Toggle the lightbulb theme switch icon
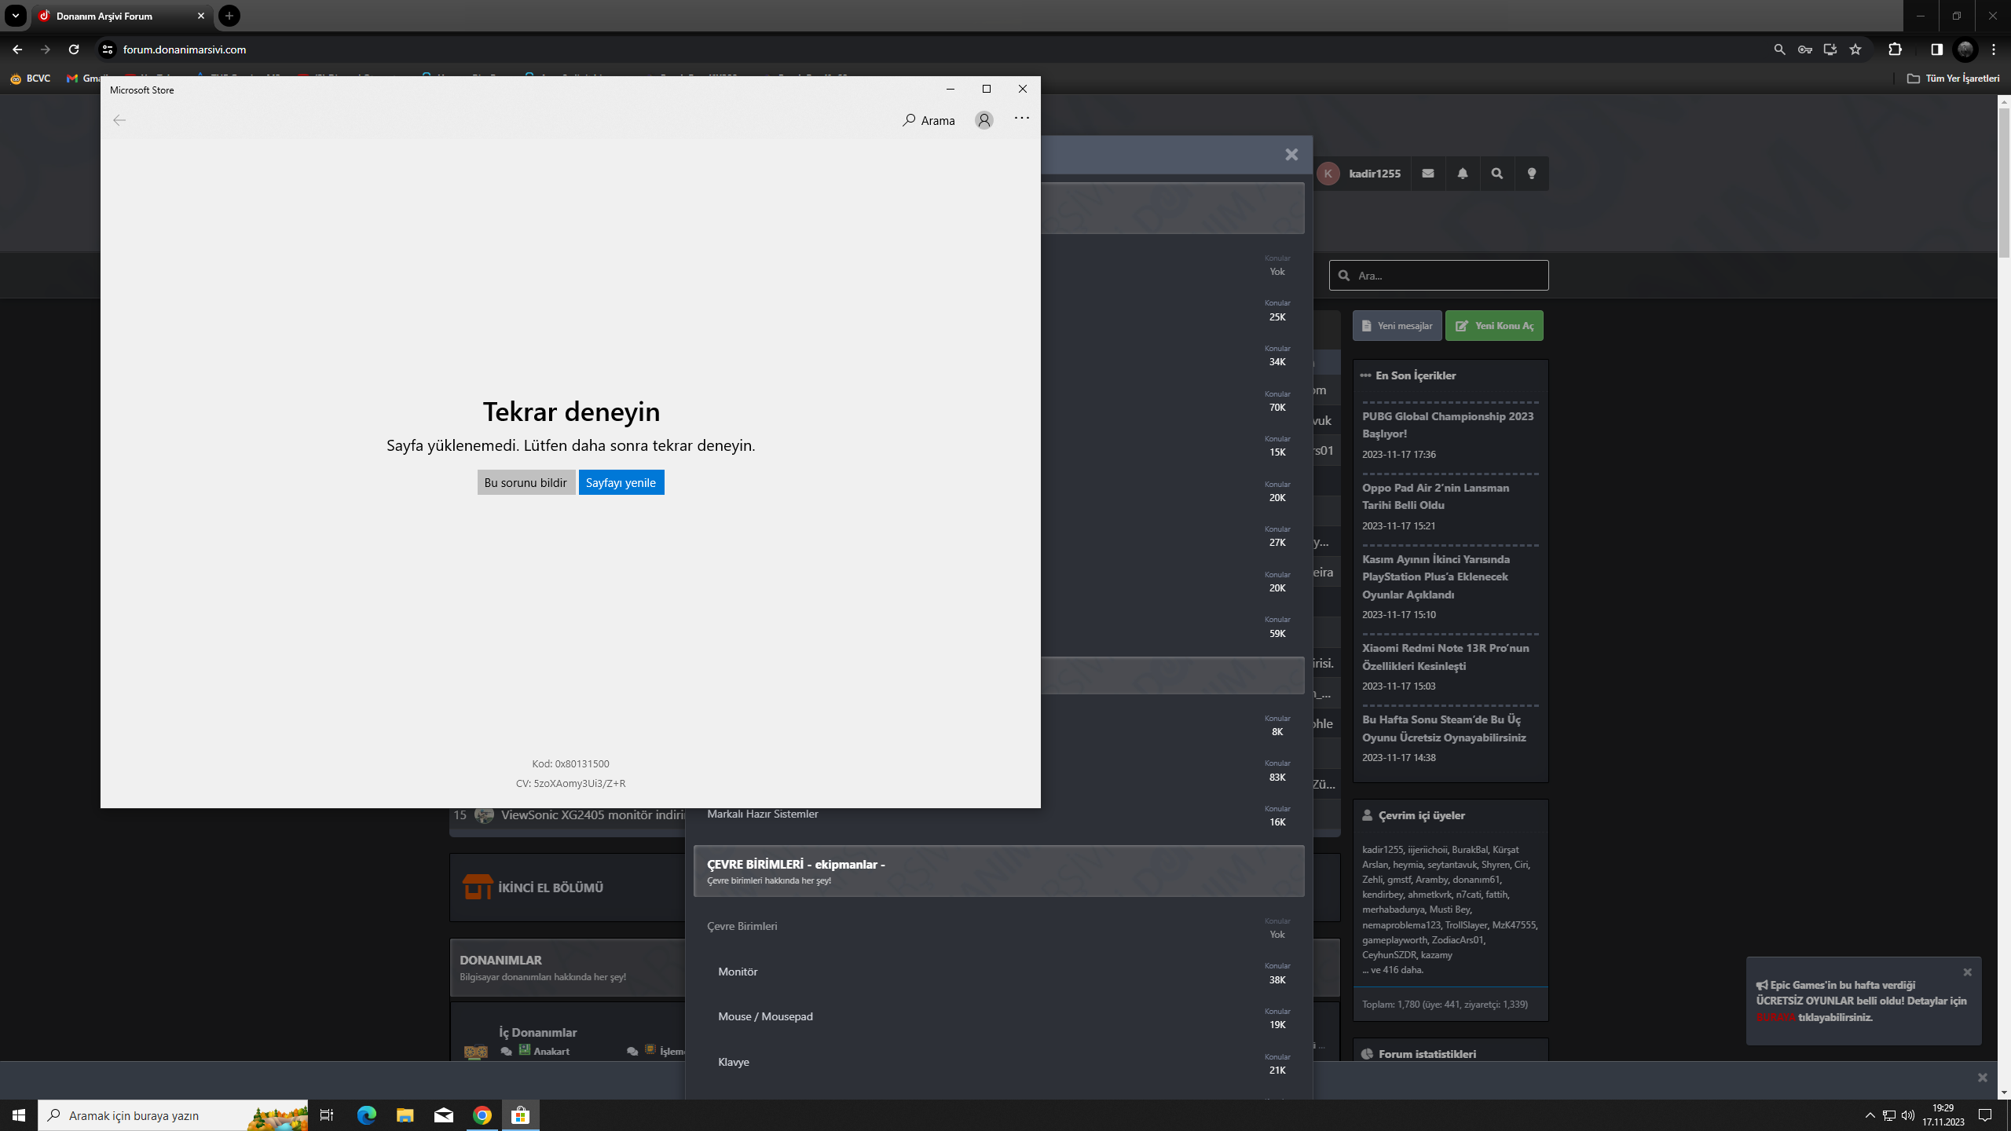The height and width of the screenshot is (1131, 2011). tap(1532, 174)
